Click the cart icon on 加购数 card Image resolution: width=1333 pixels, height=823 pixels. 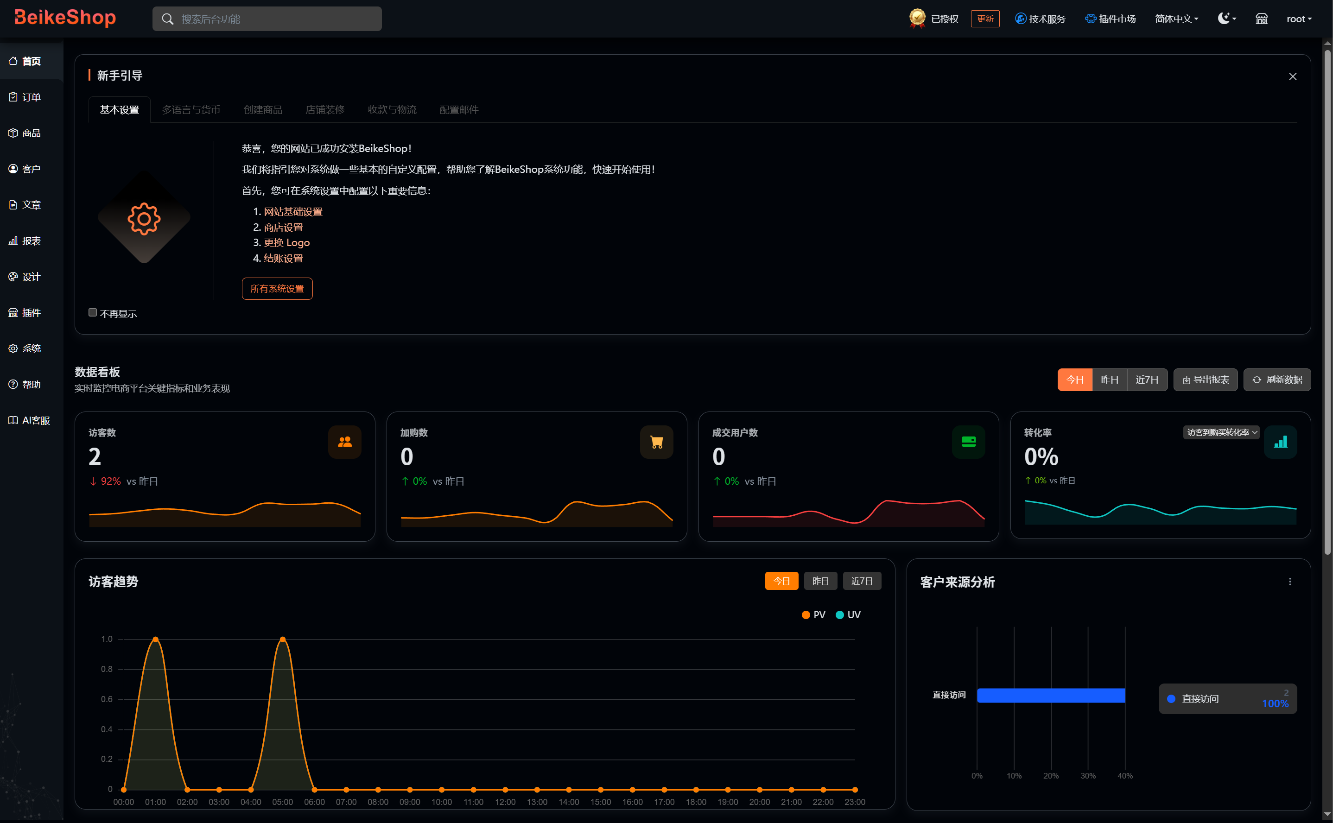(x=656, y=442)
